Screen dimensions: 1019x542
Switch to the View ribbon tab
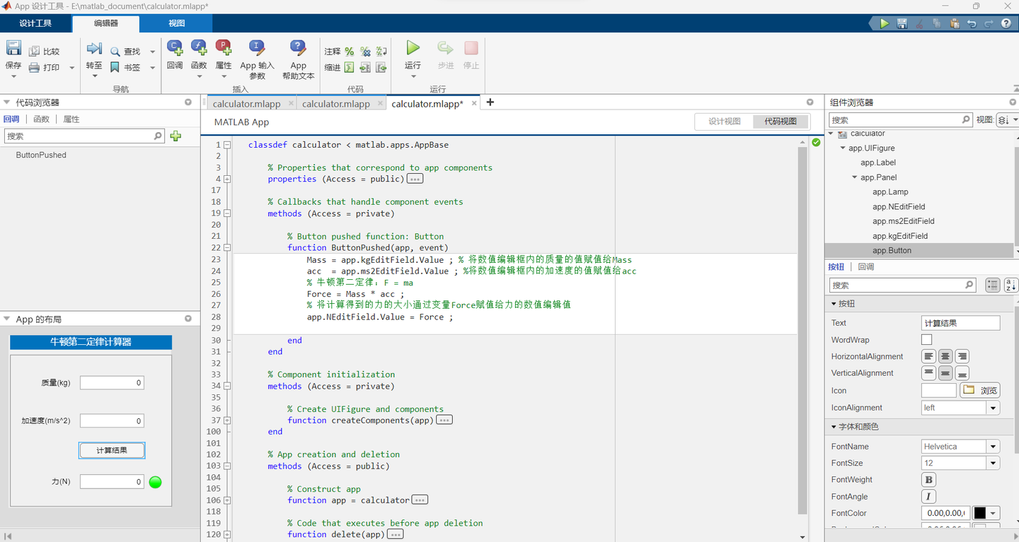coord(177,23)
